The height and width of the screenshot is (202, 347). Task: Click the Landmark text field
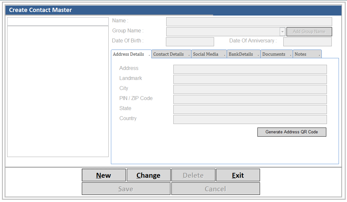click(250, 79)
